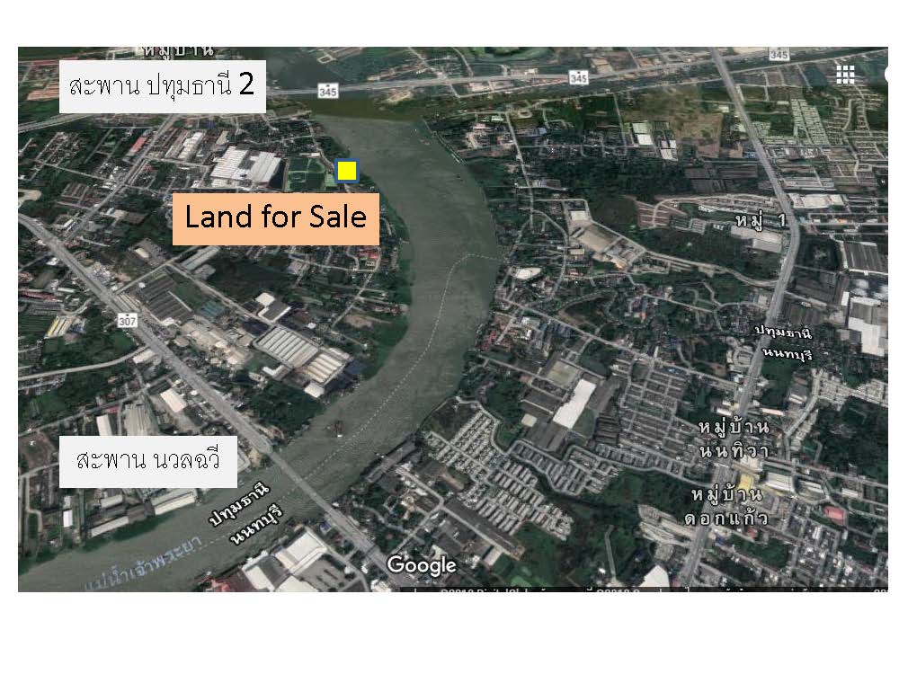Click the หมู่บ้าน ดอกแก้ว place label
899x674 pixels.
725,506
